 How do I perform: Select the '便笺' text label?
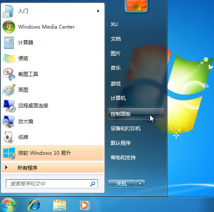click(23, 58)
